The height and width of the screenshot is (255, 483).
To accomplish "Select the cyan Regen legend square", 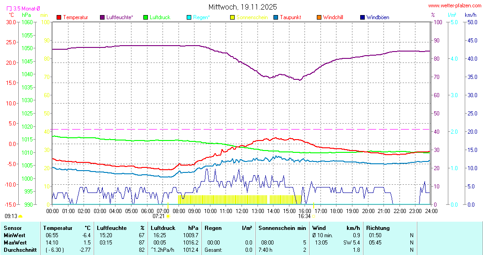I will pos(189,17).
